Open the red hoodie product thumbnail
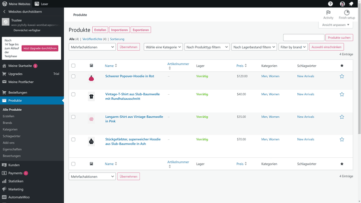361x203 pixels. pos(91,78)
